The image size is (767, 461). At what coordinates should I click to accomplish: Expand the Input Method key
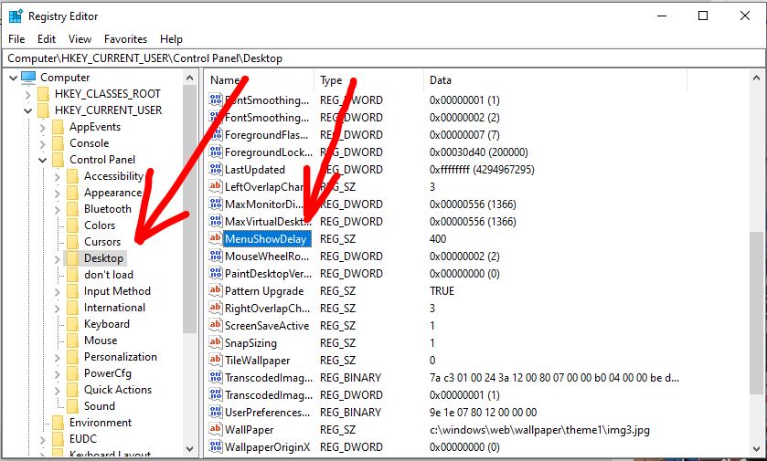[x=58, y=291]
